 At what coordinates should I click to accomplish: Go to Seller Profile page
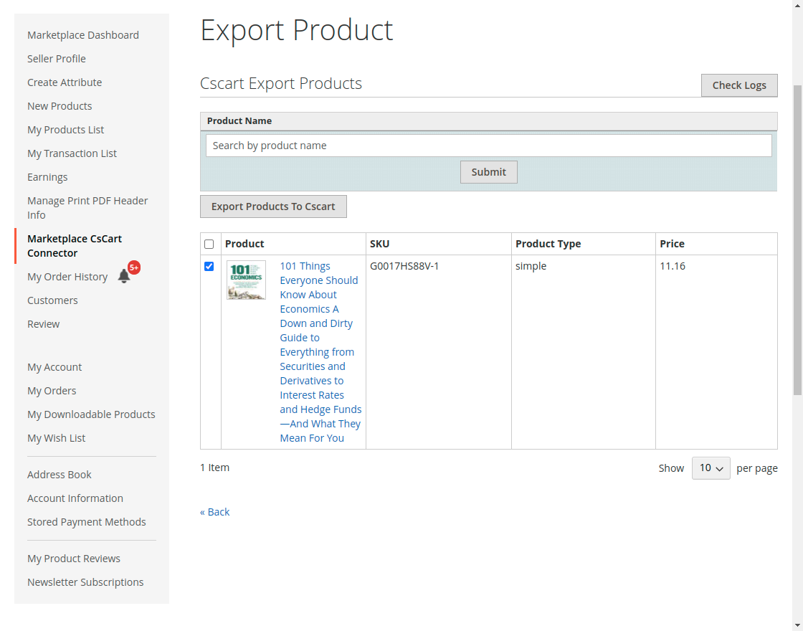[57, 59]
